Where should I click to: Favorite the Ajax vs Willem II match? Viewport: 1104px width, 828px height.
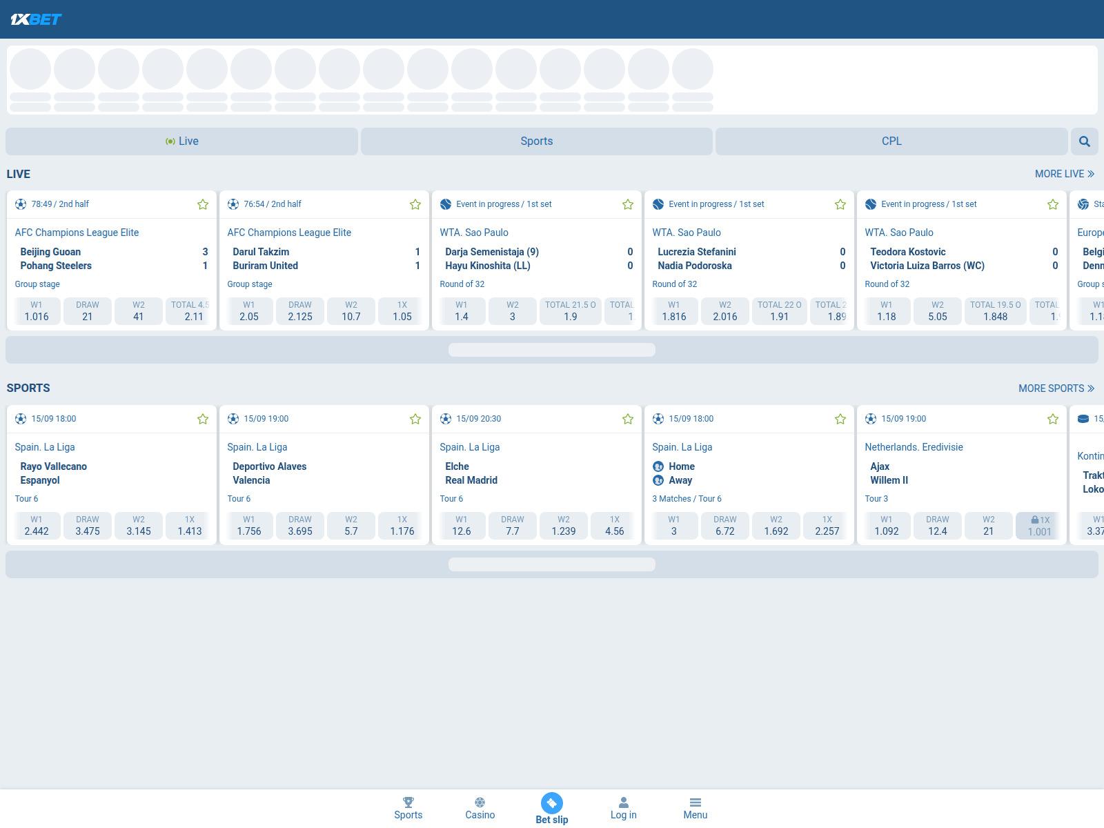(x=1053, y=419)
